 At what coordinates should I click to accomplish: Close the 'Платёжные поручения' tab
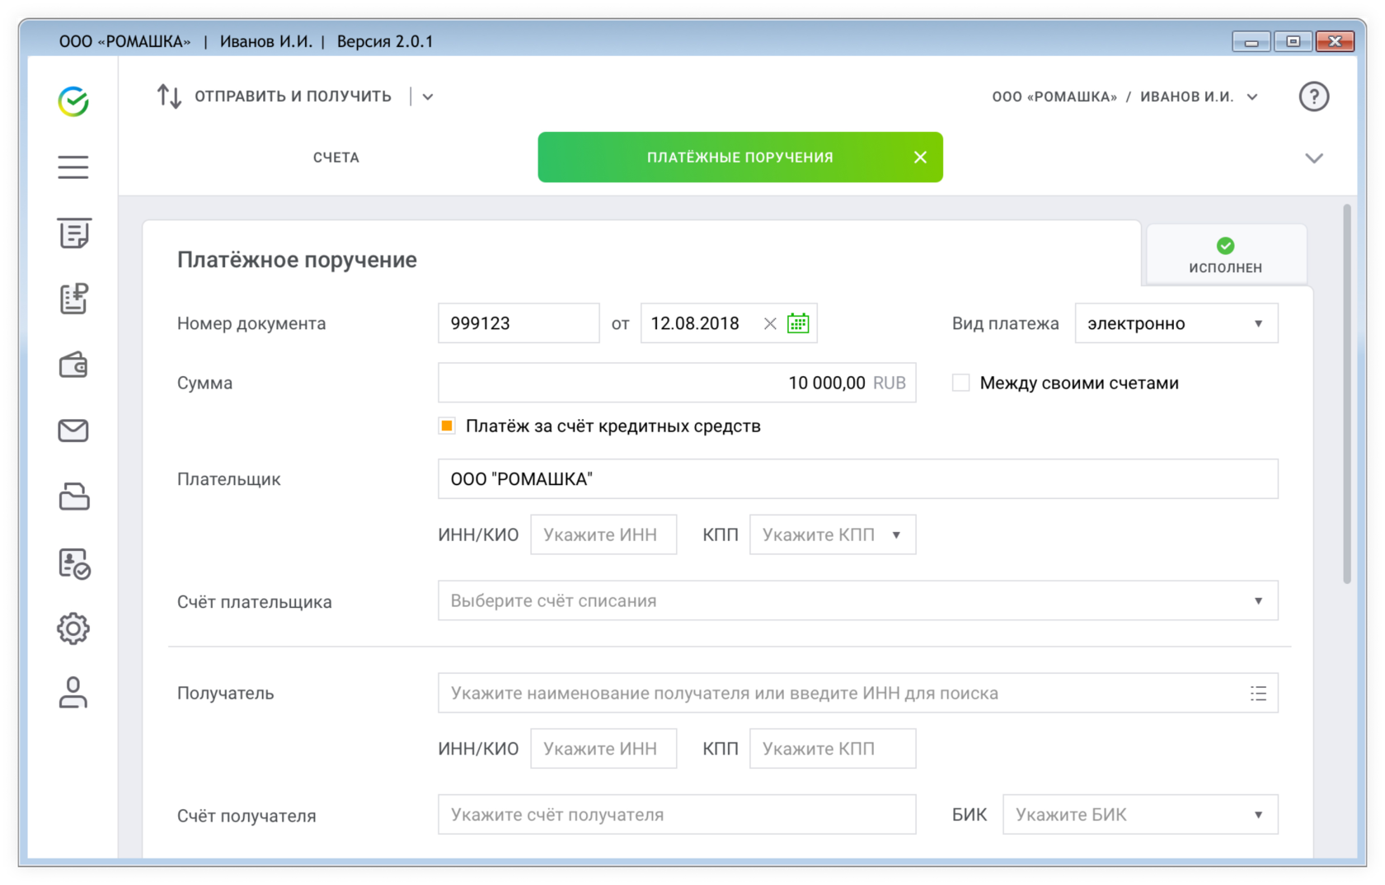click(x=920, y=158)
